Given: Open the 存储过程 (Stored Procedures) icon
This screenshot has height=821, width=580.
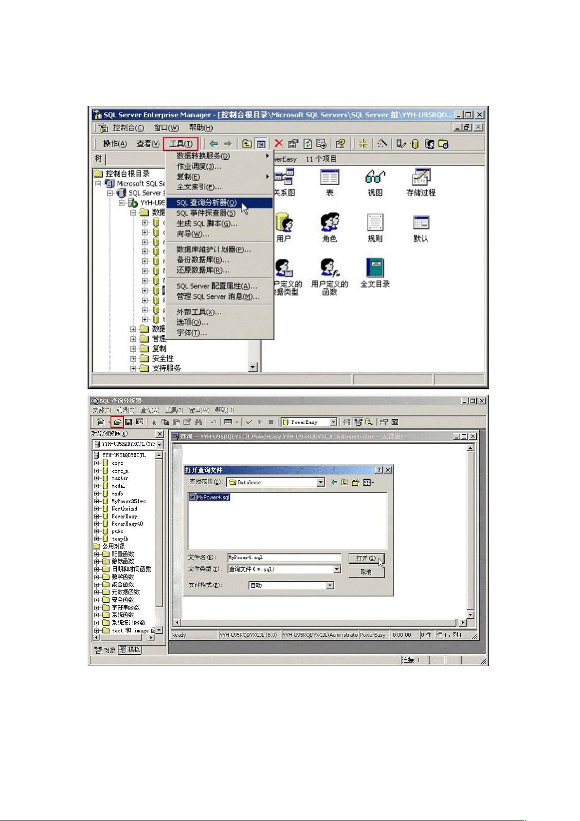Looking at the screenshot, I should 421,182.
